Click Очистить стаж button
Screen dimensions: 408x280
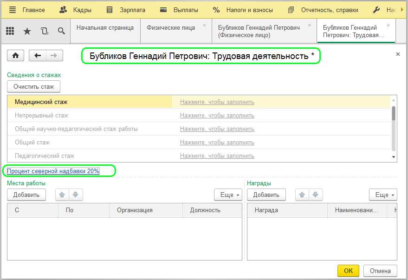(x=33, y=86)
